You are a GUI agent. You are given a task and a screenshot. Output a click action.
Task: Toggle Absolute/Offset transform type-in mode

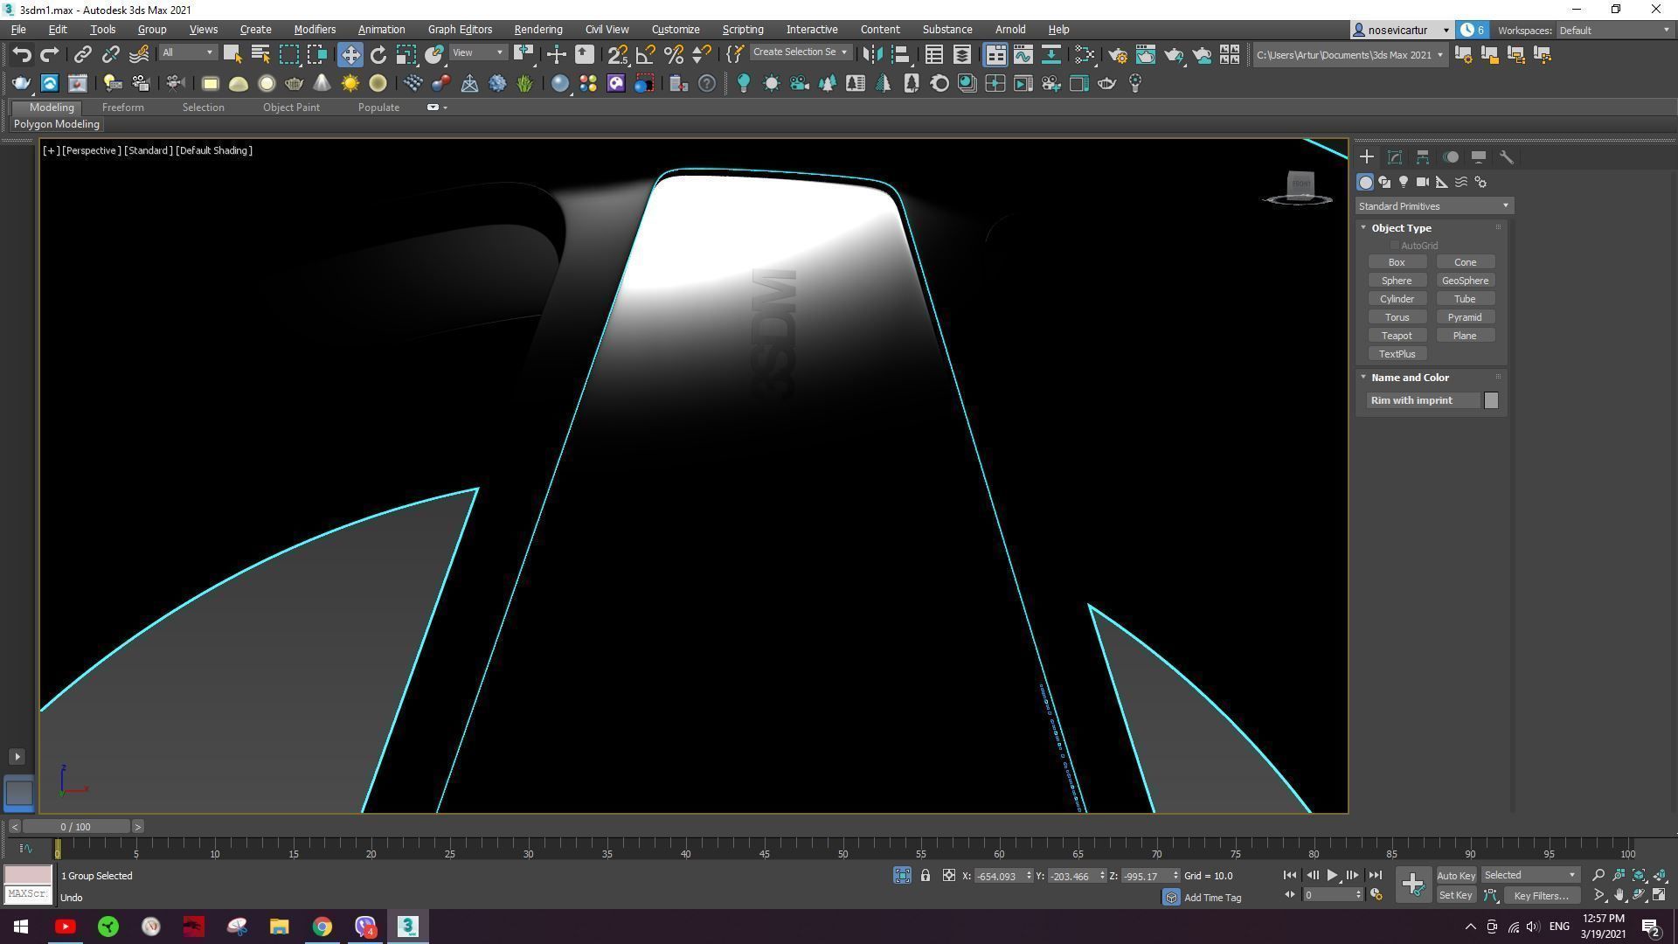[949, 875]
